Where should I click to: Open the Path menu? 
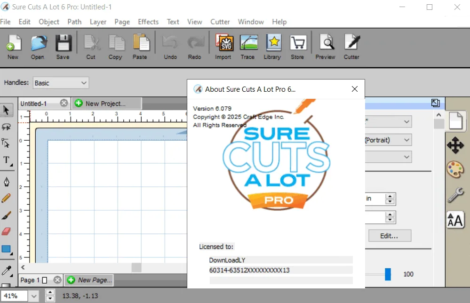[74, 22]
